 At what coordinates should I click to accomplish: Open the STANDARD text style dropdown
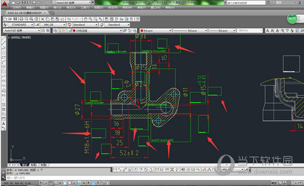(21, 25)
